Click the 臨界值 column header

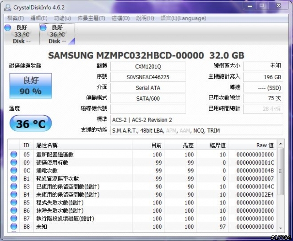212,145
